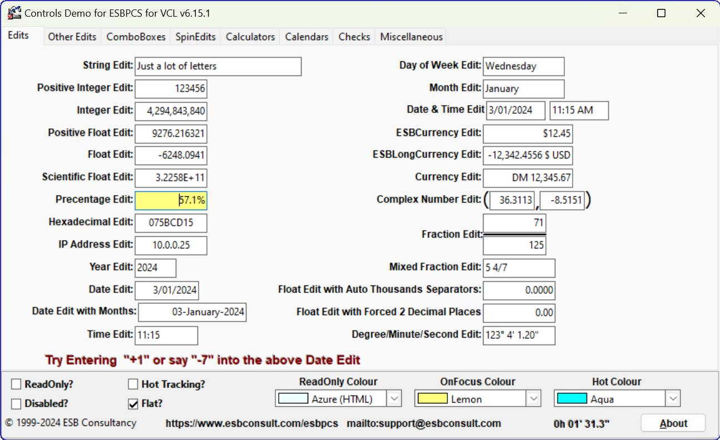Show the Miscellaneous tab
Image resolution: width=720 pixels, height=440 pixels.
coord(411,37)
